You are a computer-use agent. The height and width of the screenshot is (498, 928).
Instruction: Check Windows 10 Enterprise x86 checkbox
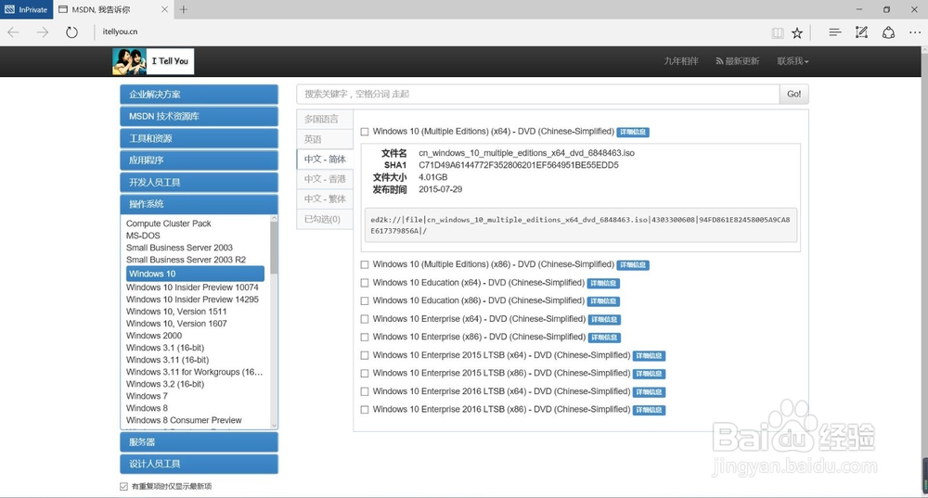click(365, 338)
